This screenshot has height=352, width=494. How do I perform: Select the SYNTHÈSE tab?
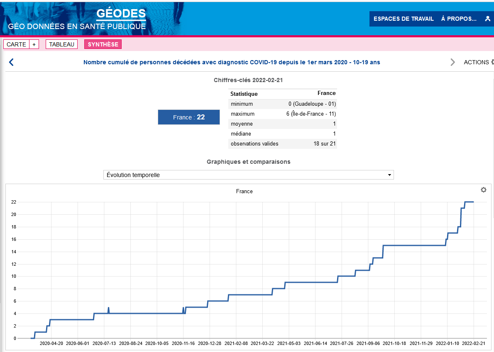[103, 44]
